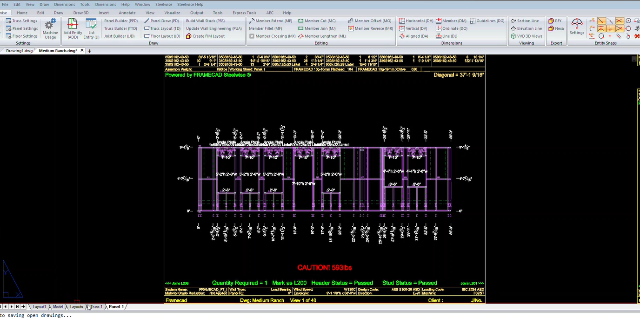Open Horizontal (DH) dimension option
Viewport: 640px width, 319px height.
coord(416,20)
